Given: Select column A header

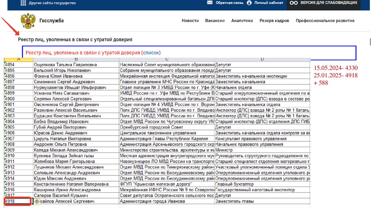Looking at the screenshot, I should pos(19,59).
